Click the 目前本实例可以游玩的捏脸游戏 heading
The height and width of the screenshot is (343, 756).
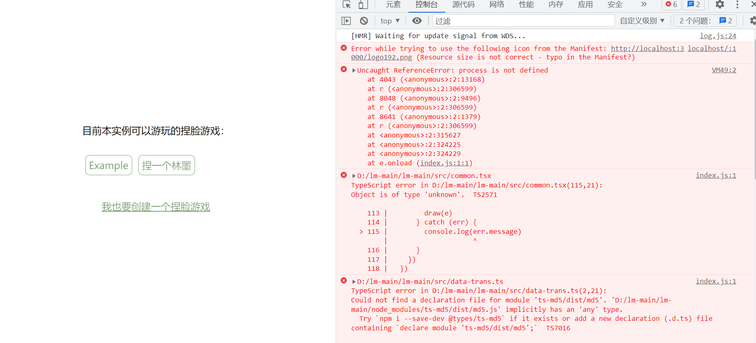[x=153, y=131]
